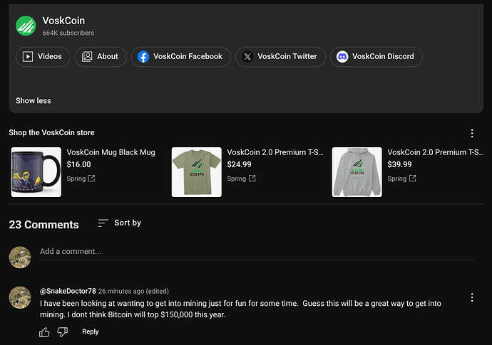The height and width of the screenshot is (345, 492).
Task: Click Spring external link icon under the $24.99 item
Action: click(x=252, y=179)
